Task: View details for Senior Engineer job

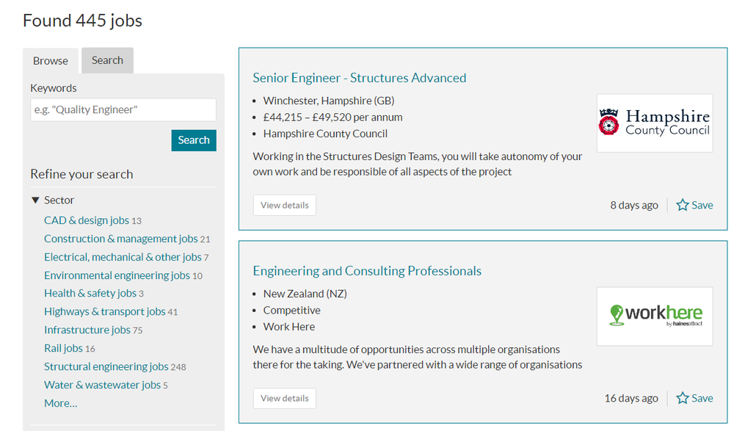Action: [x=285, y=205]
